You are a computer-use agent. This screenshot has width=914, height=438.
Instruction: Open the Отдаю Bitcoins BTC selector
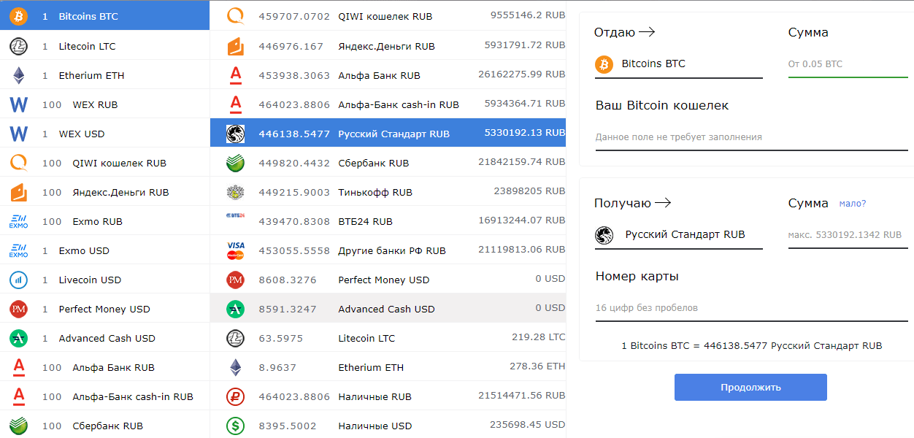click(679, 64)
